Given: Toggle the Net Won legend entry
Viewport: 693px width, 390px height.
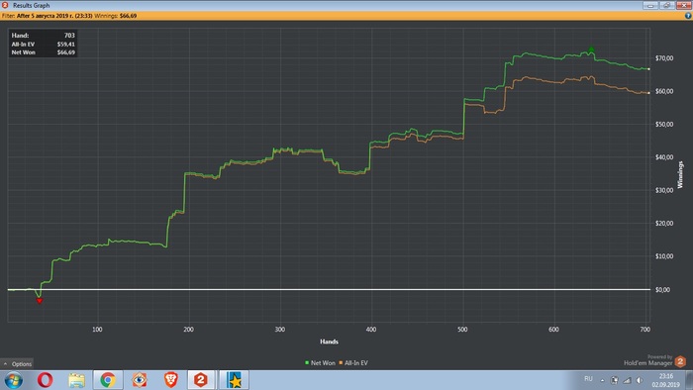Looking at the screenshot, I should (320, 362).
